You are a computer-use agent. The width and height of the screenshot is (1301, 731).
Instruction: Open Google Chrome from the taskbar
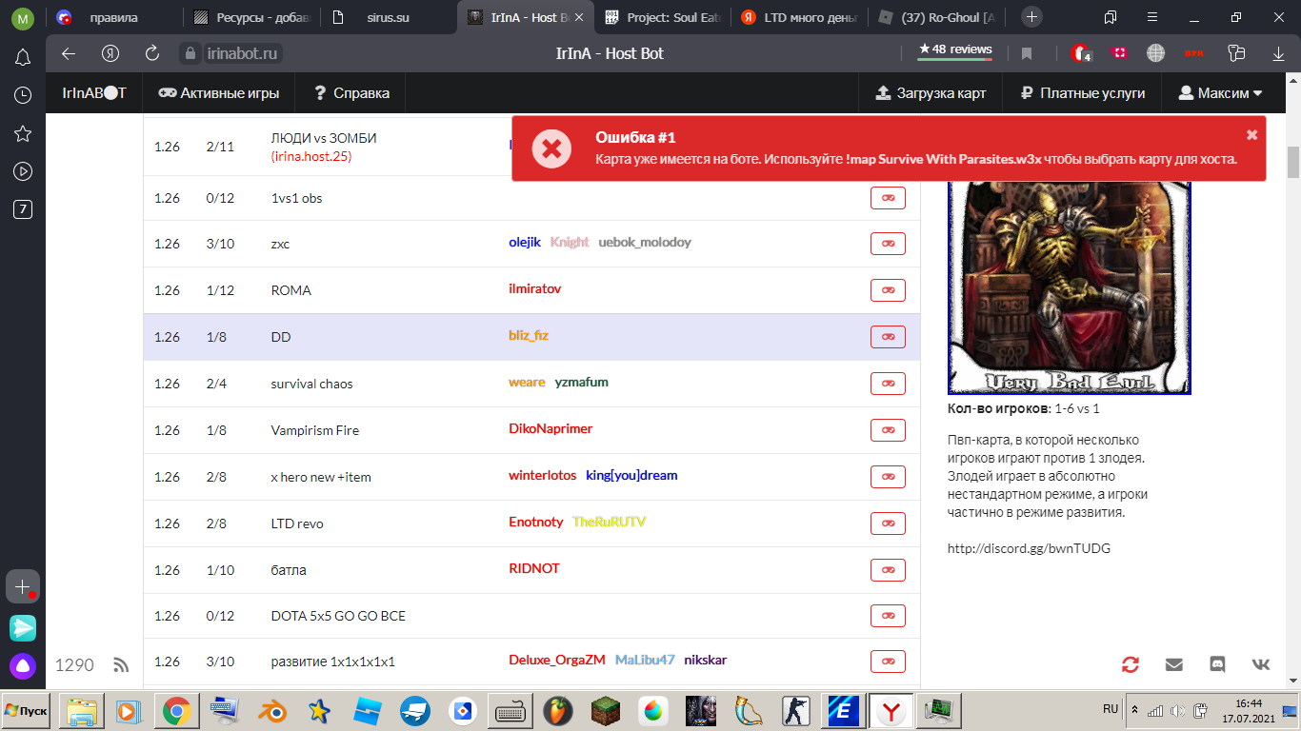coord(177,711)
